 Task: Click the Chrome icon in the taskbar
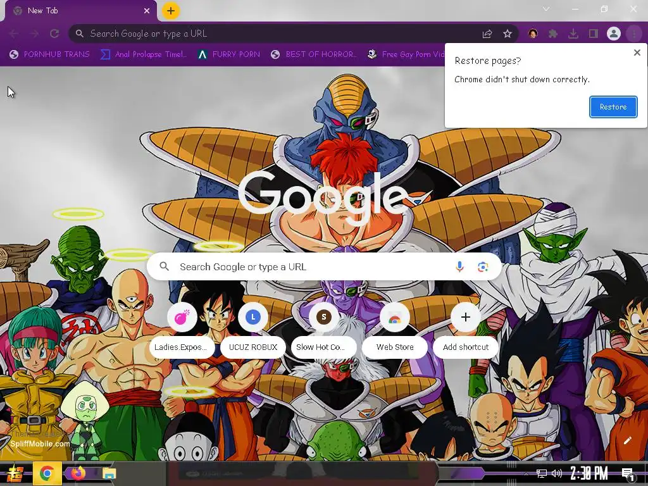click(47, 473)
